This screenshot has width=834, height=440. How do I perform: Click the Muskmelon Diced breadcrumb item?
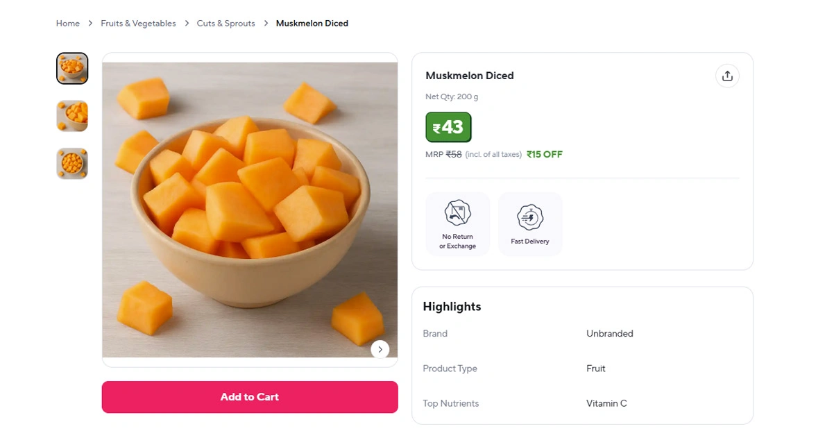[x=312, y=24]
